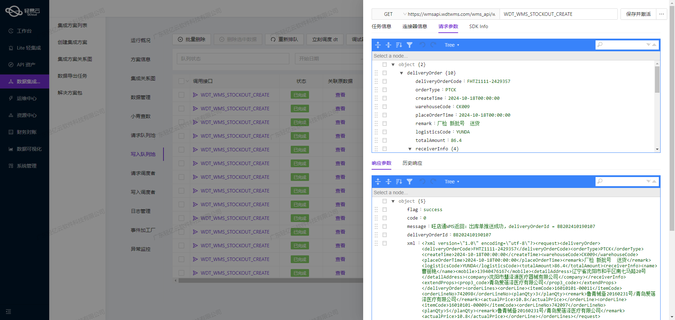Screen dimensions: 675x320
Task: Open action menu box for orderType node
Action: pos(385,90)
